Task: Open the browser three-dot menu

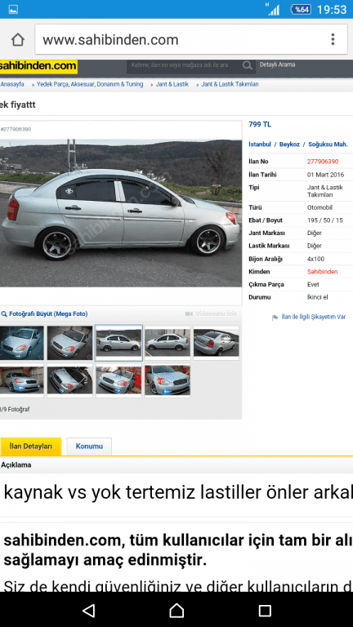Action: [333, 39]
